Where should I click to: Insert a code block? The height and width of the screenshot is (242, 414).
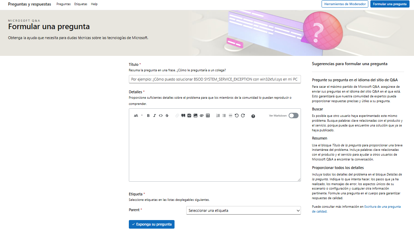pos(189,116)
